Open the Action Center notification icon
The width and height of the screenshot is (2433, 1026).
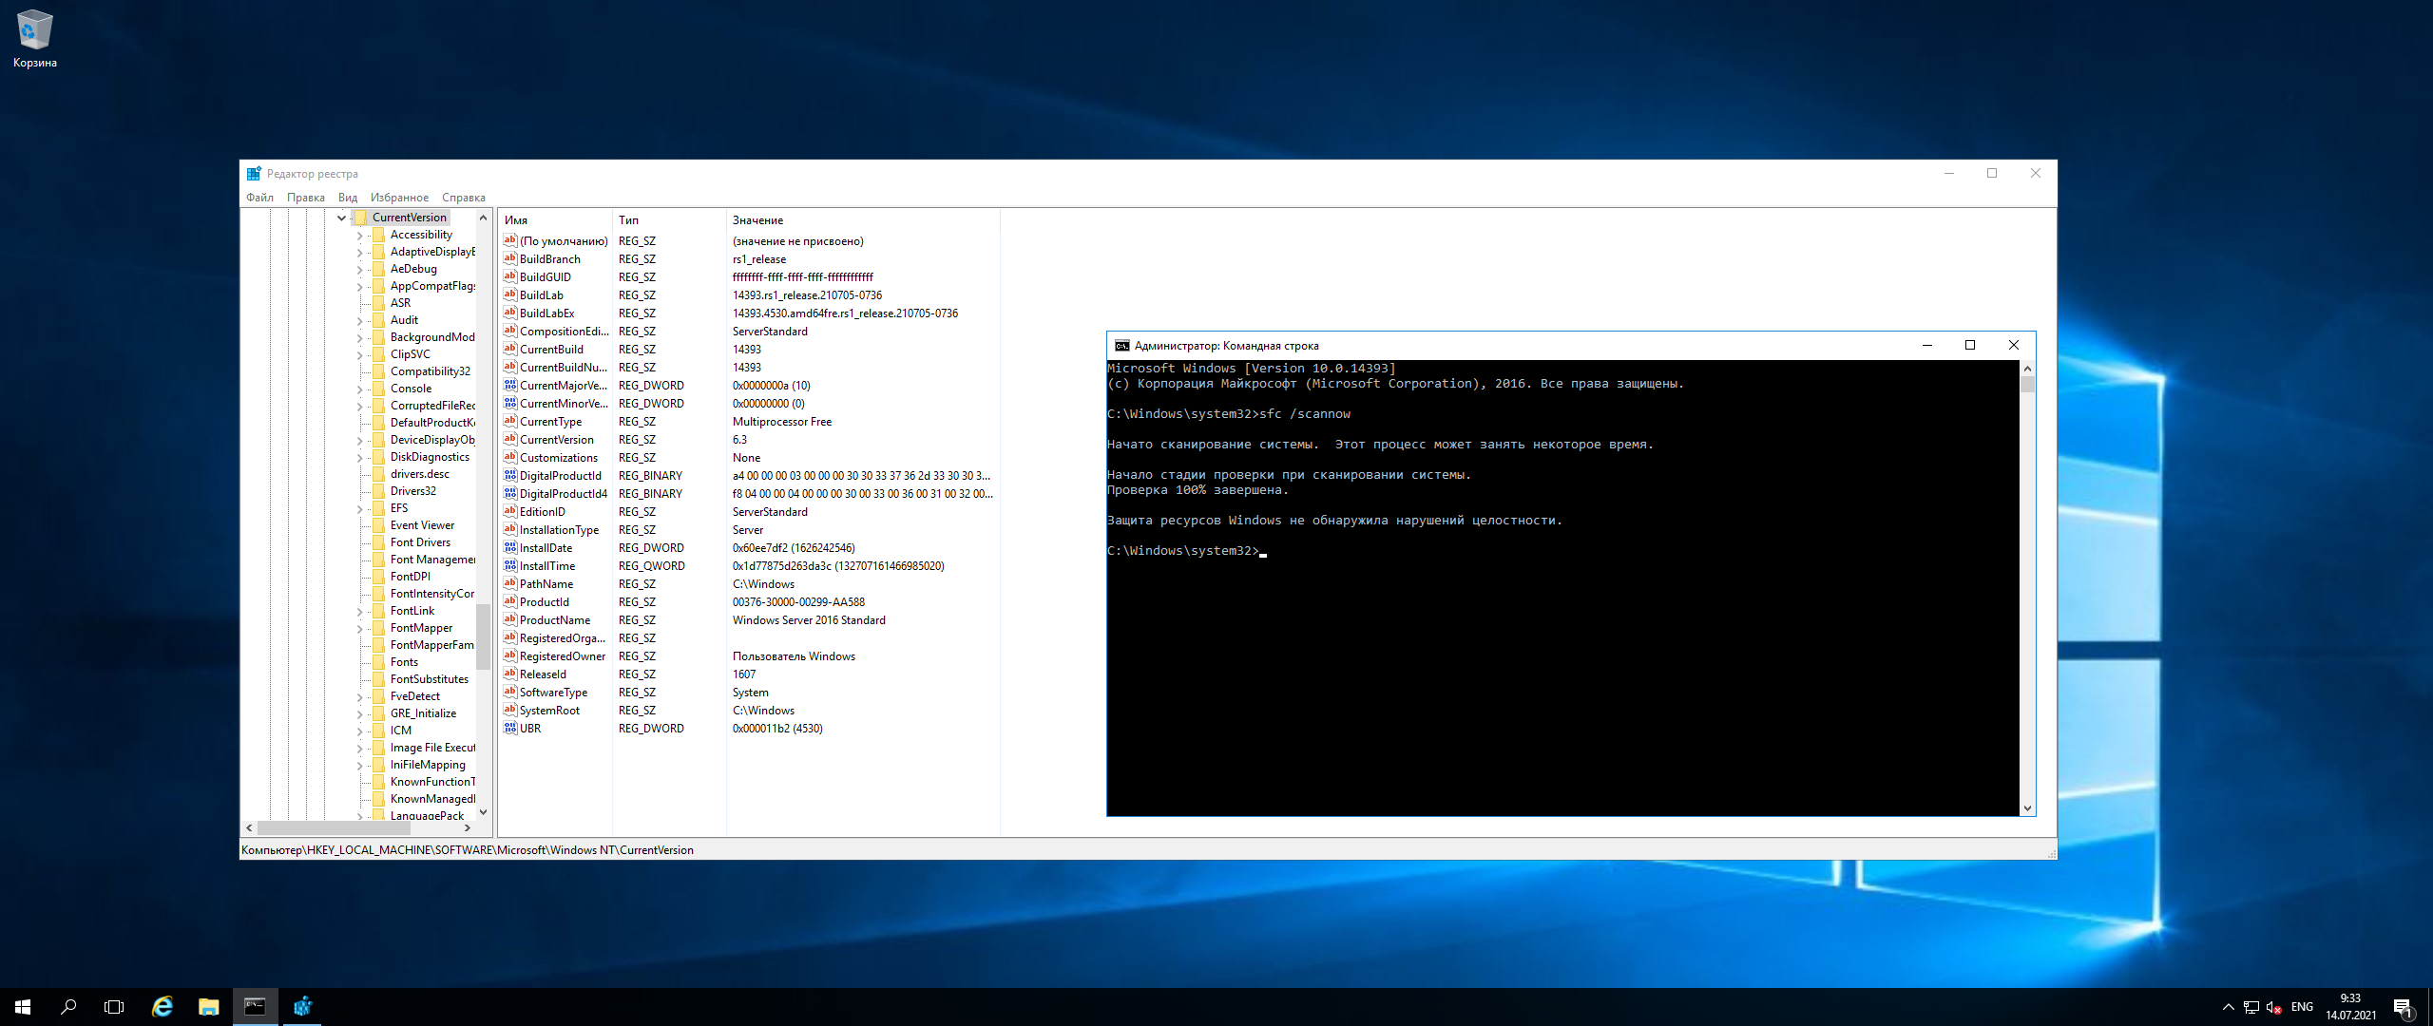click(x=2404, y=1007)
